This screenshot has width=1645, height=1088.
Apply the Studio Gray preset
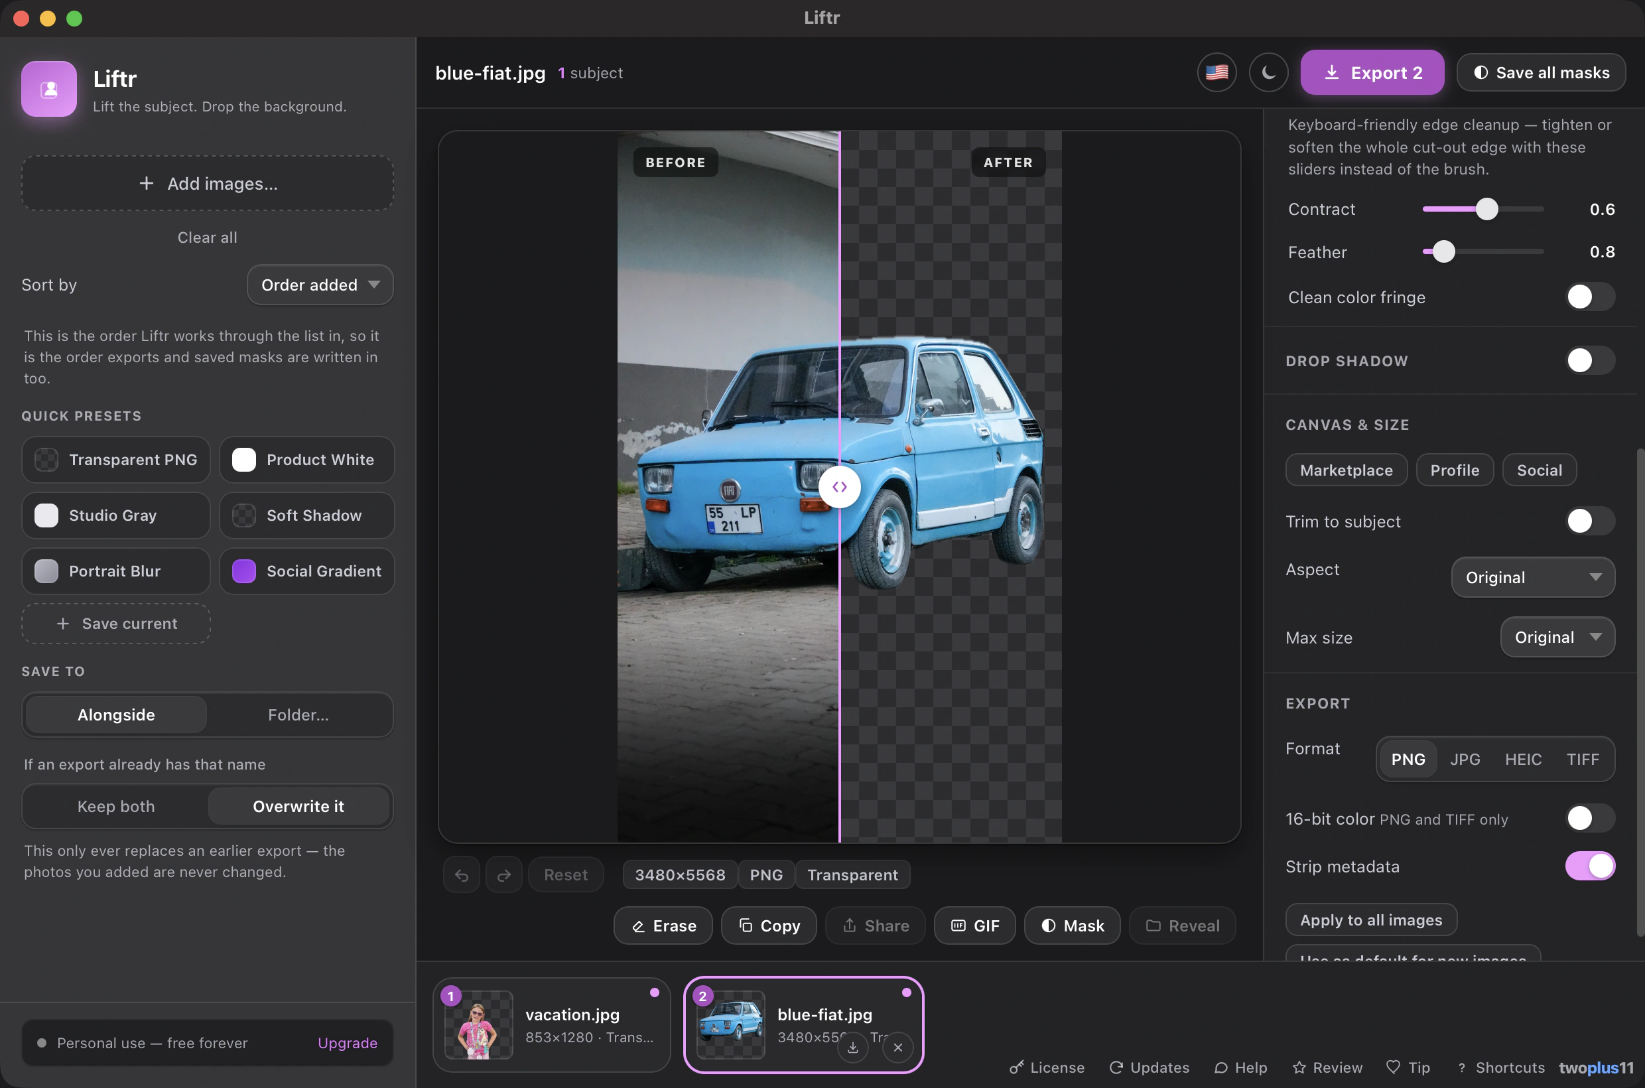click(116, 515)
